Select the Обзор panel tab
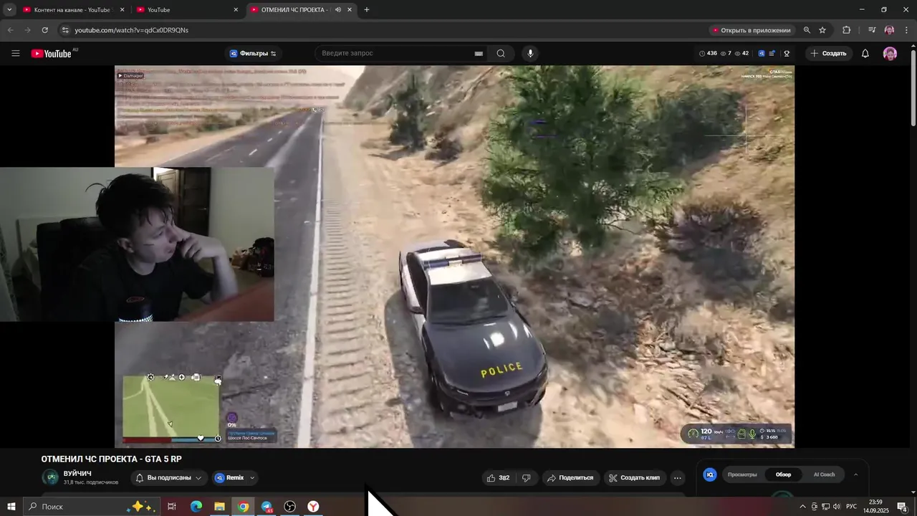This screenshot has height=516, width=917. click(x=784, y=474)
